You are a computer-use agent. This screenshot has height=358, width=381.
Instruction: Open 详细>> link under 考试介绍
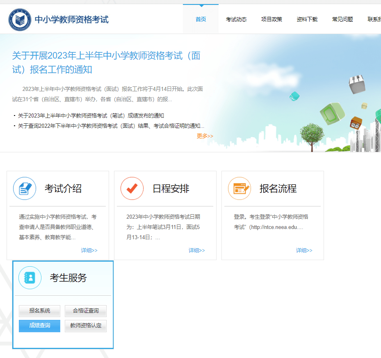[x=89, y=250]
